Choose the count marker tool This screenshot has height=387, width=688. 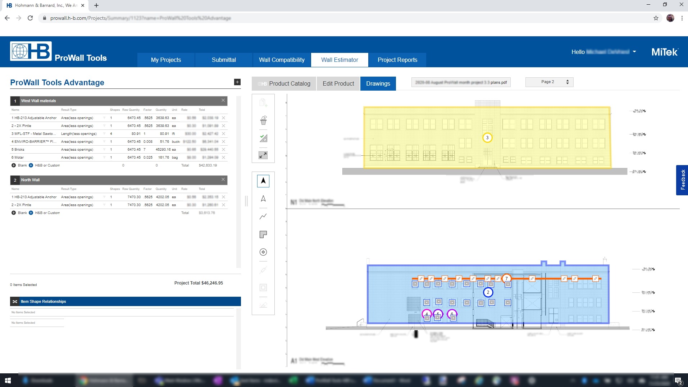[263, 252]
